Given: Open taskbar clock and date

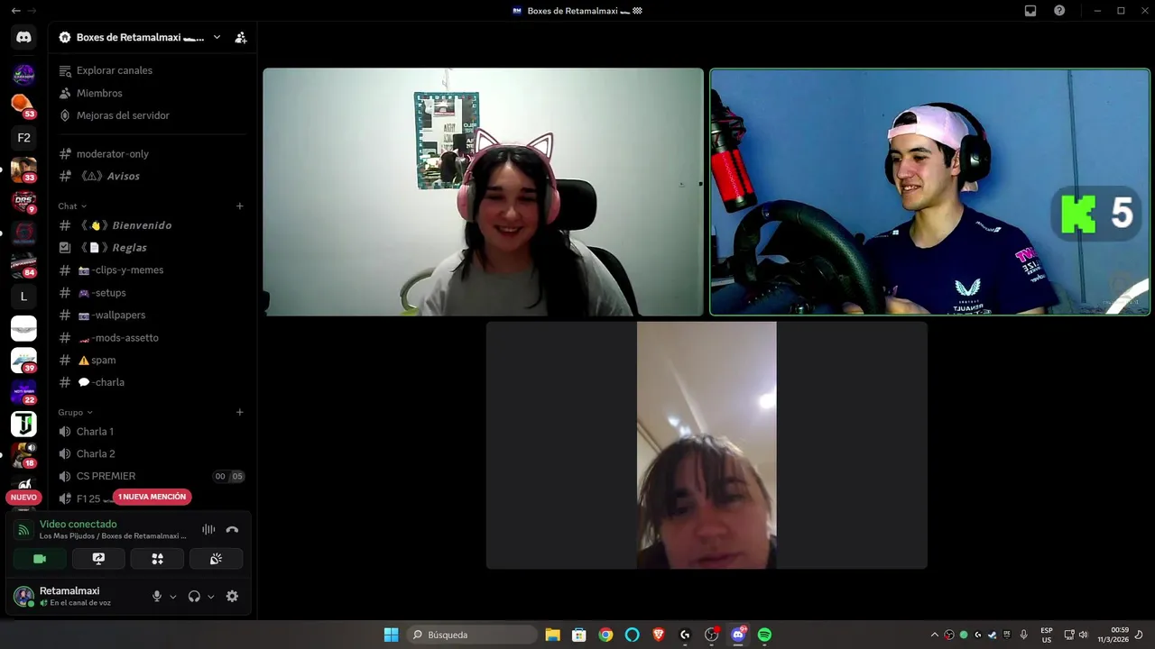Looking at the screenshot, I should 1113,635.
